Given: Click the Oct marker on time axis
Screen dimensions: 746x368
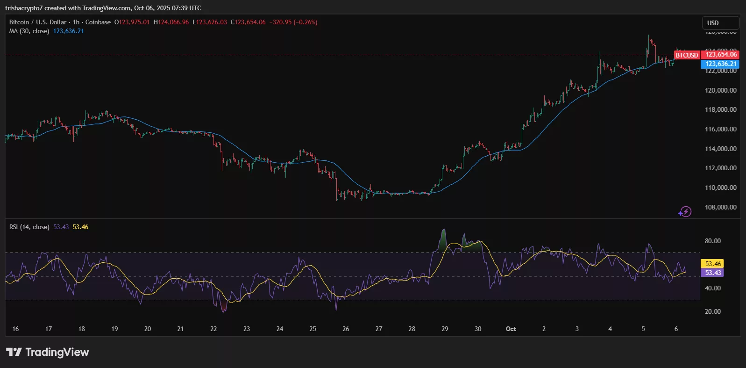Looking at the screenshot, I should pos(511,329).
